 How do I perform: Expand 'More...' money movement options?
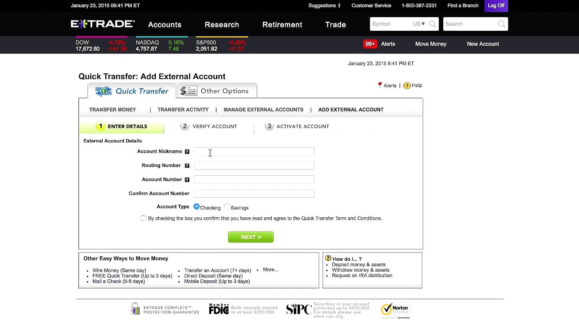click(270, 269)
